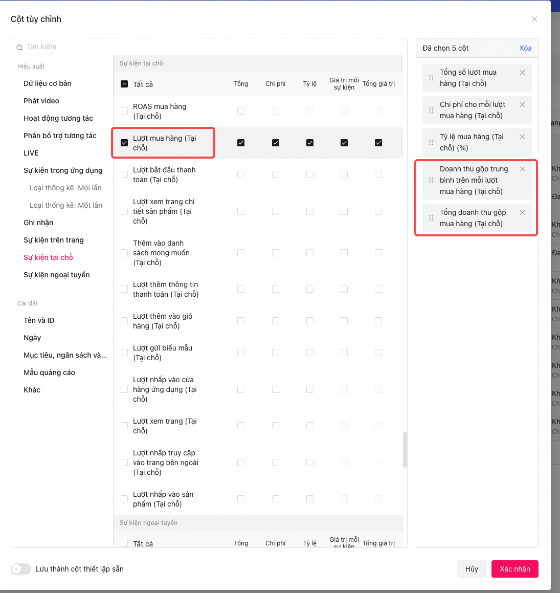
Task: Select Loại thống kê: Một lần
Action: (x=66, y=205)
